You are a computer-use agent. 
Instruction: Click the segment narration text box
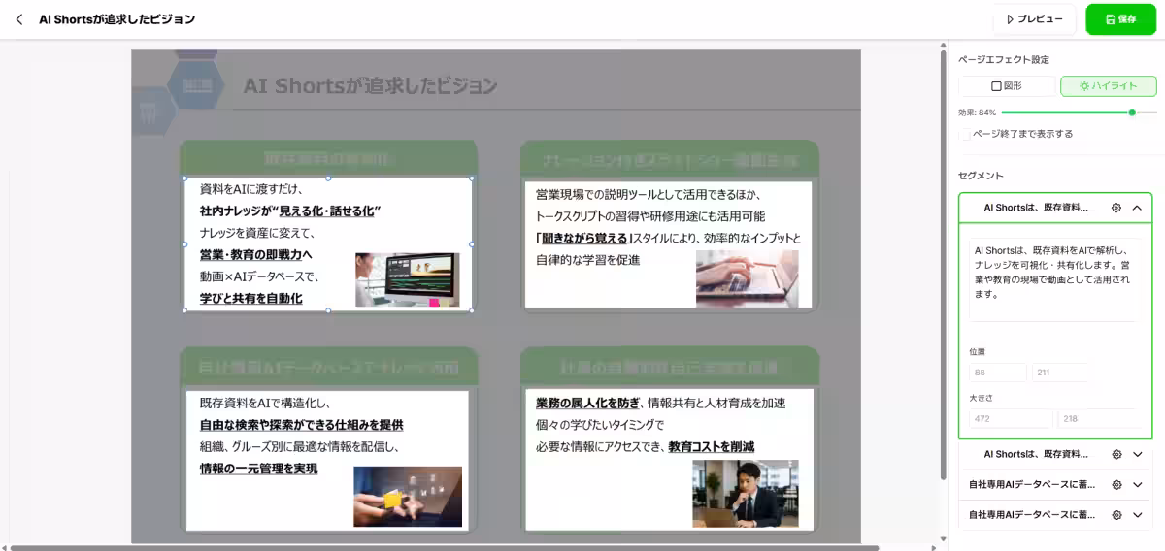1053,278
